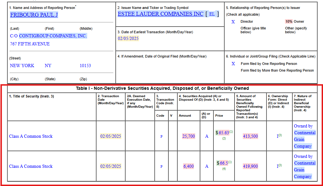The width and height of the screenshot is (323, 186).
Task: Click Owned by Continental Grain Company, 419,900 row
Action: 305,167
